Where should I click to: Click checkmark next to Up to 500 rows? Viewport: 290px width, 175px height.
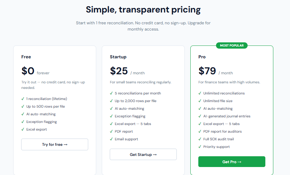coord(23,107)
